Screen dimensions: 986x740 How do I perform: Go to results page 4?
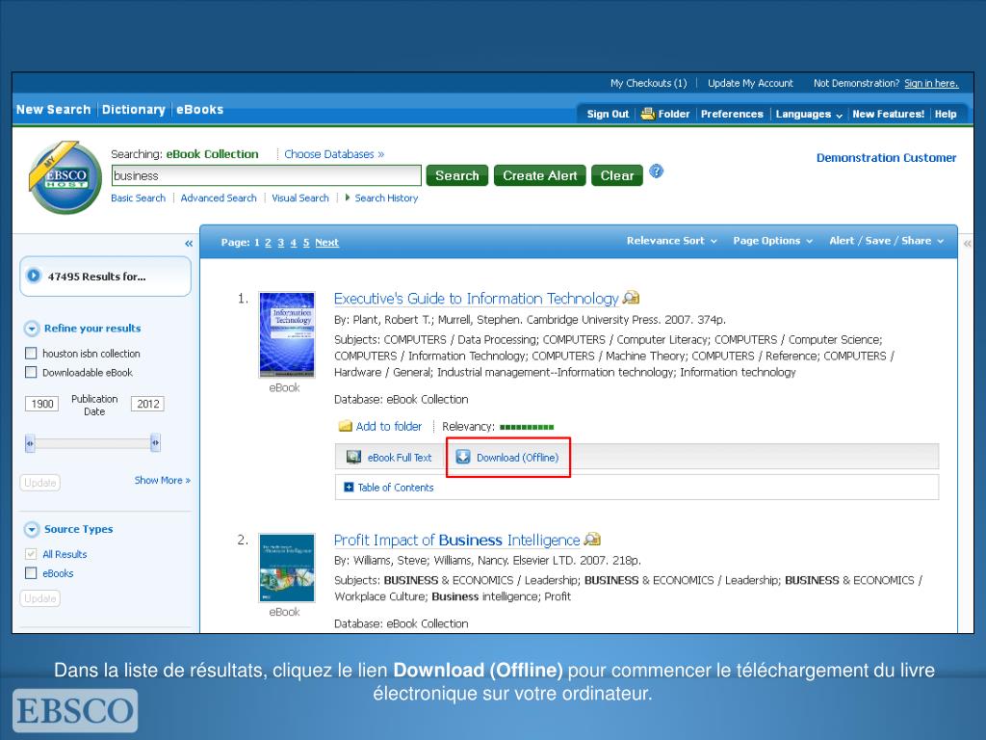click(293, 242)
